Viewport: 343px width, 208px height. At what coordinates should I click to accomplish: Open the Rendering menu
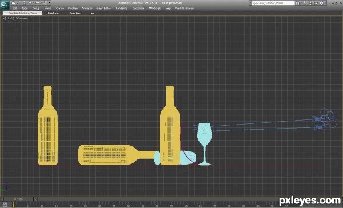[122, 9]
